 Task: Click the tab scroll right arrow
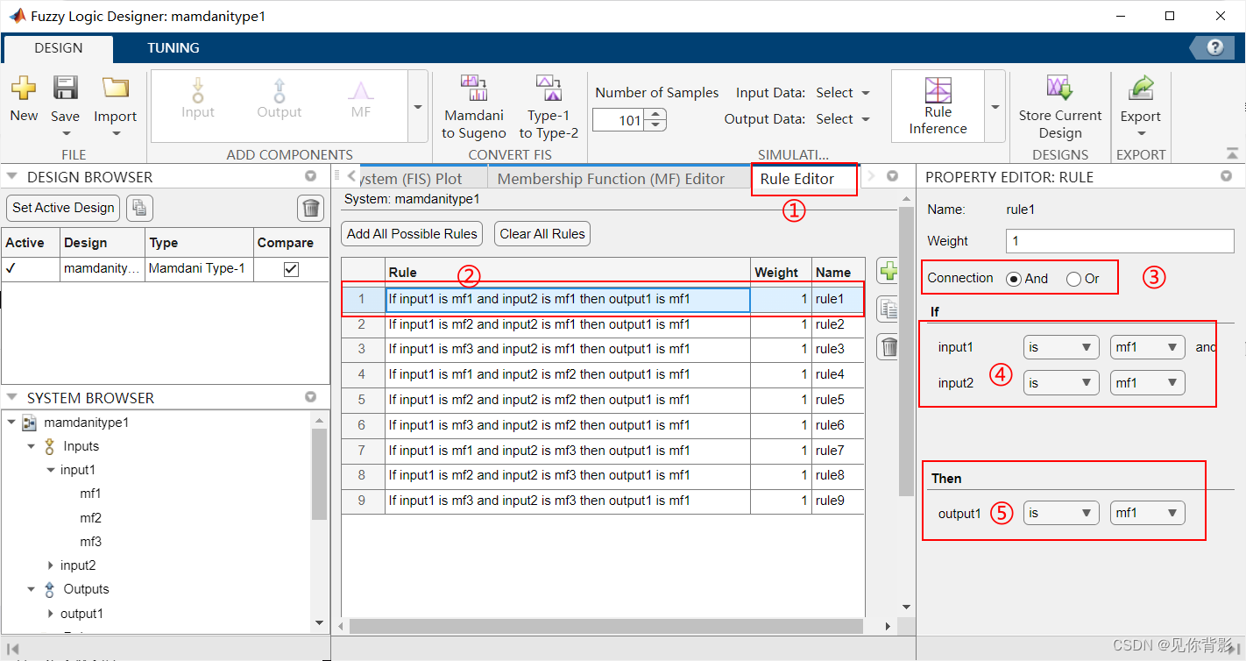point(871,176)
